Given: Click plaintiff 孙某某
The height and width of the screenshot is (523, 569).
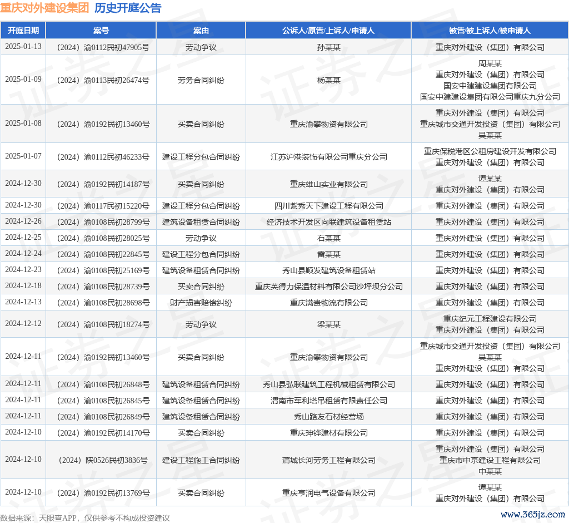Looking at the screenshot, I should (329, 47).
